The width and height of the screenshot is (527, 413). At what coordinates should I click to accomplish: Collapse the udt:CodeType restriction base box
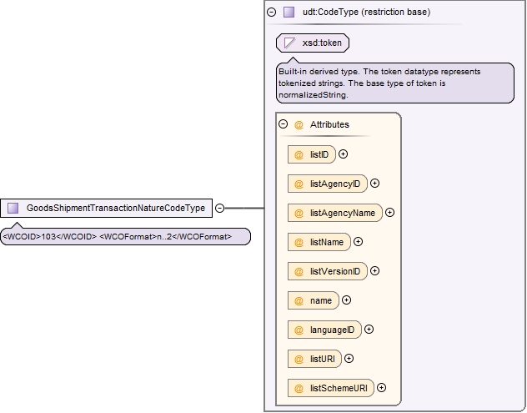272,13
